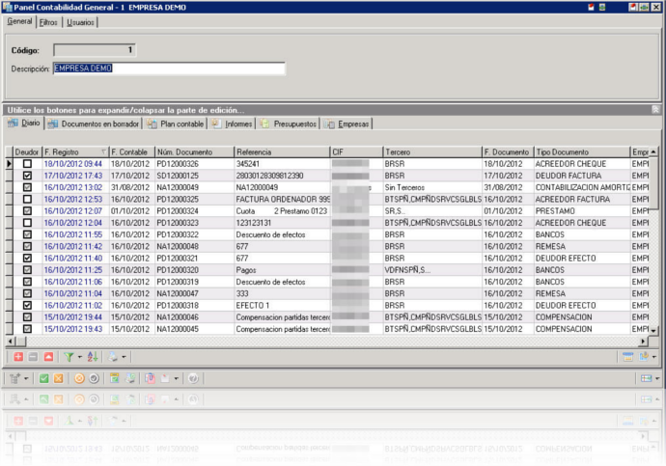Open the tree icon dropdown arrow

[26, 378]
